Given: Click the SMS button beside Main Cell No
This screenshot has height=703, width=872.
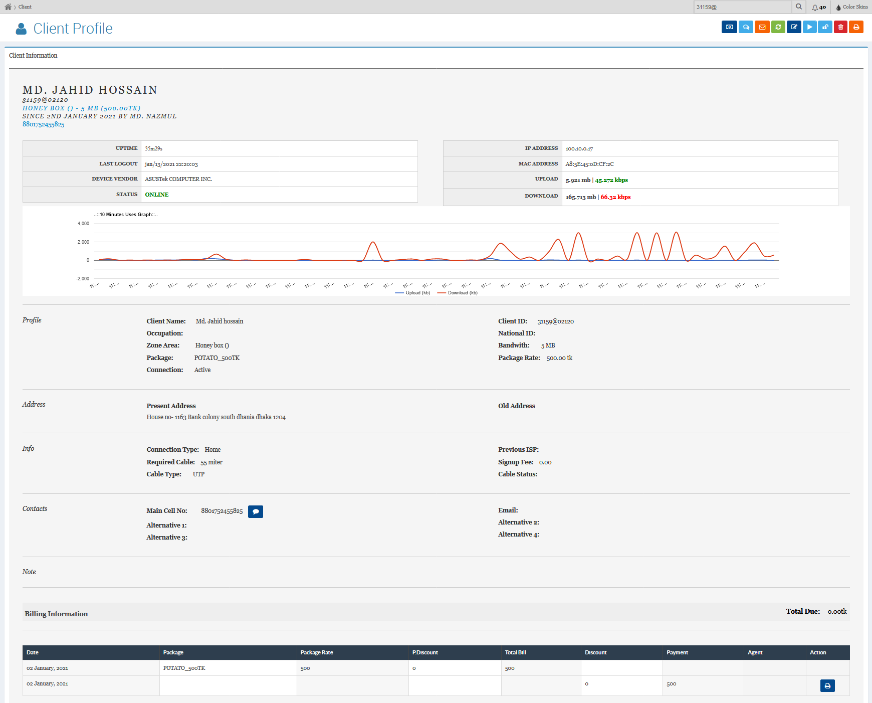Looking at the screenshot, I should coord(256,511).
